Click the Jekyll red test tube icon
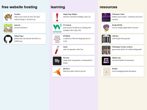This screenshot has height=110, width=147. pos(57,50)
